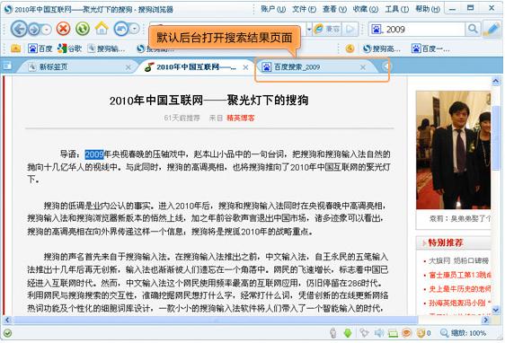
Task: Click the highlighted 2009 text in article
Action: [94, 154]
